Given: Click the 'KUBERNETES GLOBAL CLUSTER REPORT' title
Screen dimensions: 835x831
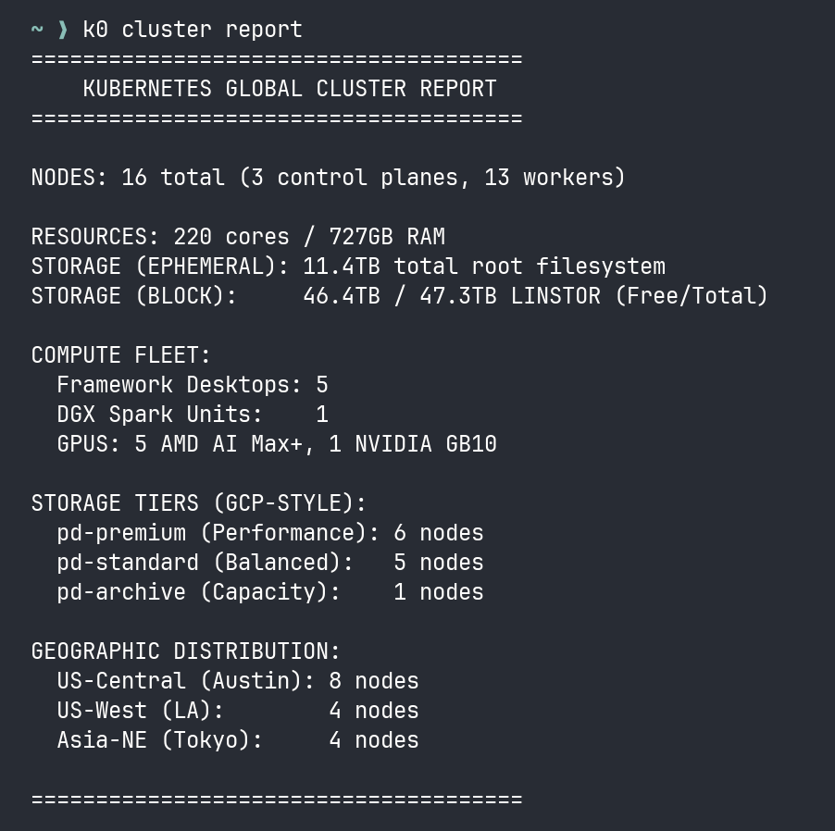Looking at the screenshot, I should (x=290, y=89).
